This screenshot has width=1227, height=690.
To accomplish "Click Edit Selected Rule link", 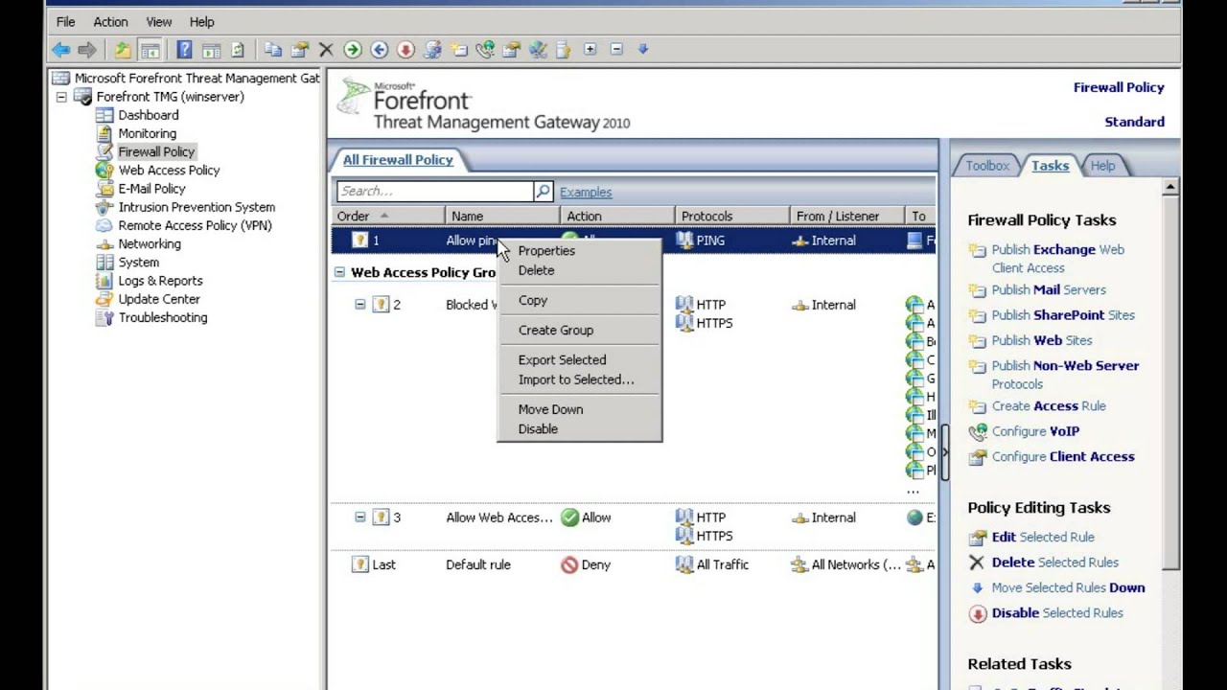I will [x=1043, y=537].
